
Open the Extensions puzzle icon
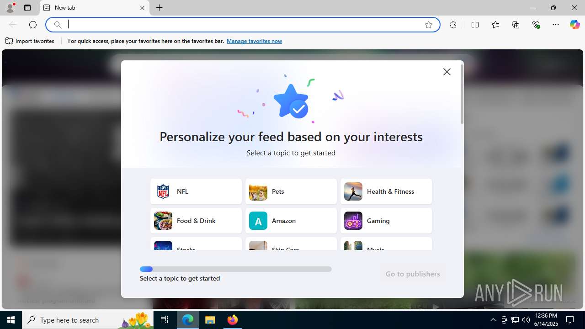[453, 25]
